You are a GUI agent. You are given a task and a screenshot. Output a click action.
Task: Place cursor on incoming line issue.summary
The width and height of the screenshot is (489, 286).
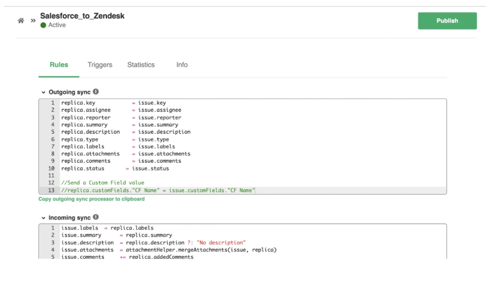pyautogui.click(x=116, y=235)
